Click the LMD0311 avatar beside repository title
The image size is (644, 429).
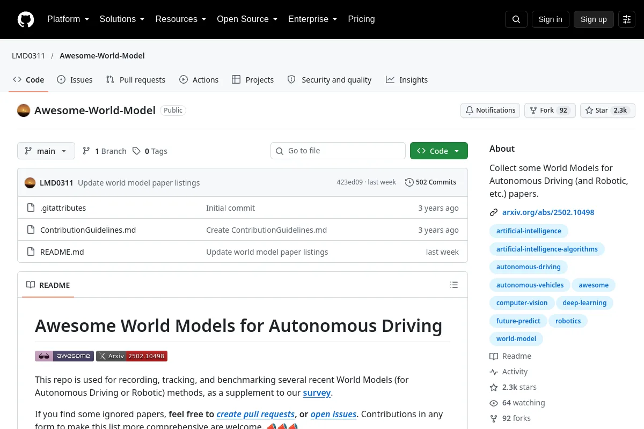[24, 110]
